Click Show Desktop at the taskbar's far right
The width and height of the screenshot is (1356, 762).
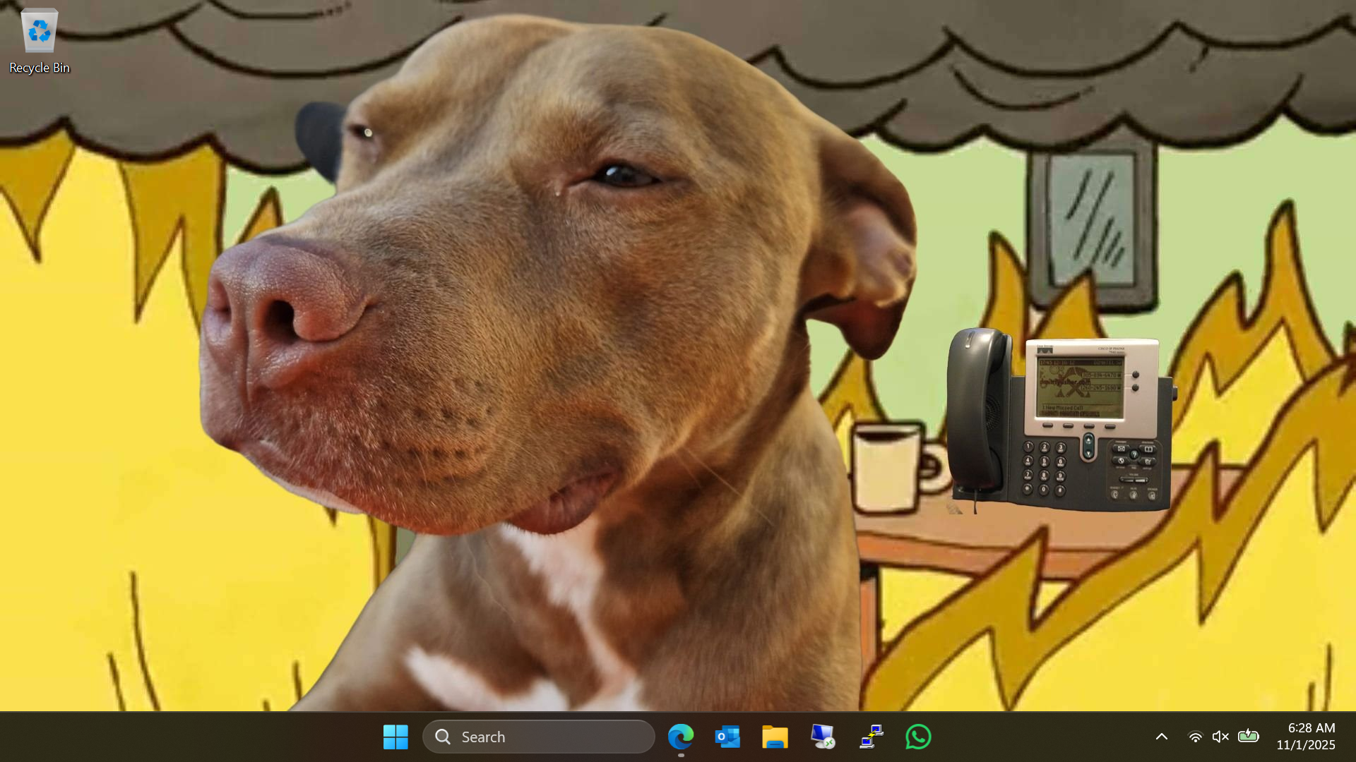tap(1353, 736)
